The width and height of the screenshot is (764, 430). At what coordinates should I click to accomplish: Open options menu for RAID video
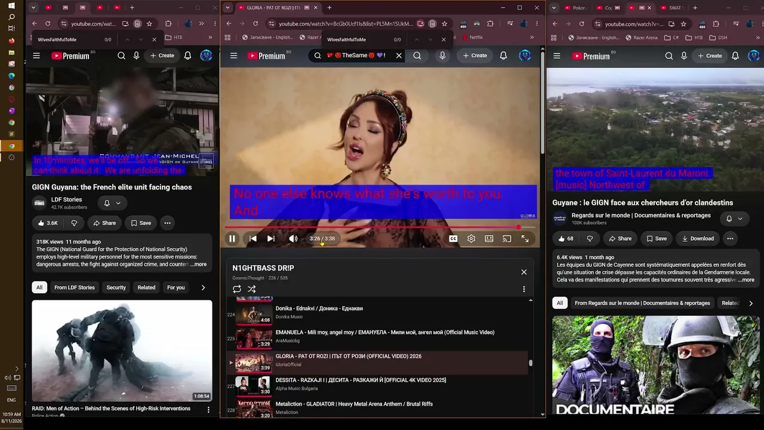click(x=208, y=410)
